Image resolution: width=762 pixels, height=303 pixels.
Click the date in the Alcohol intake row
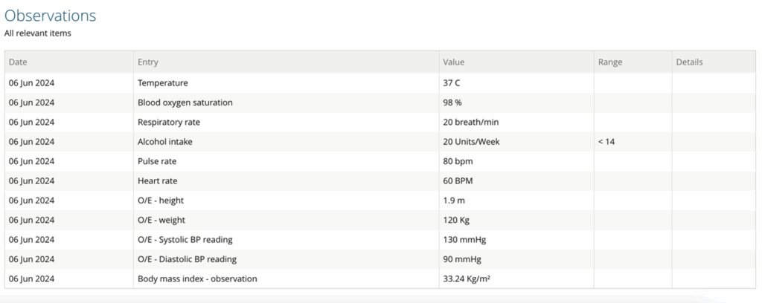click(31, 142)
